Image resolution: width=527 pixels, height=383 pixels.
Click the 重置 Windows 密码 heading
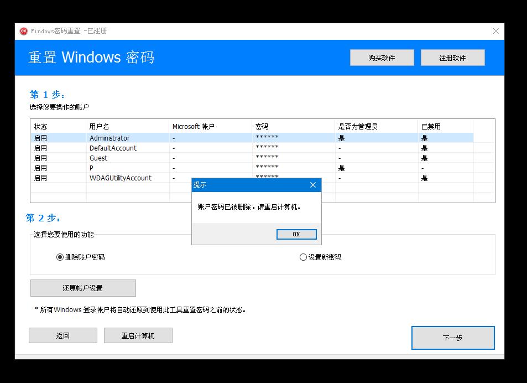pyautogui.click(x=91, y=57)
